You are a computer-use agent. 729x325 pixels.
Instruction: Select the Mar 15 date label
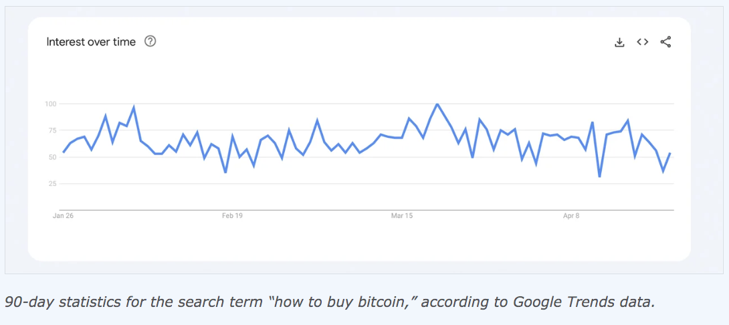[402, 216]
